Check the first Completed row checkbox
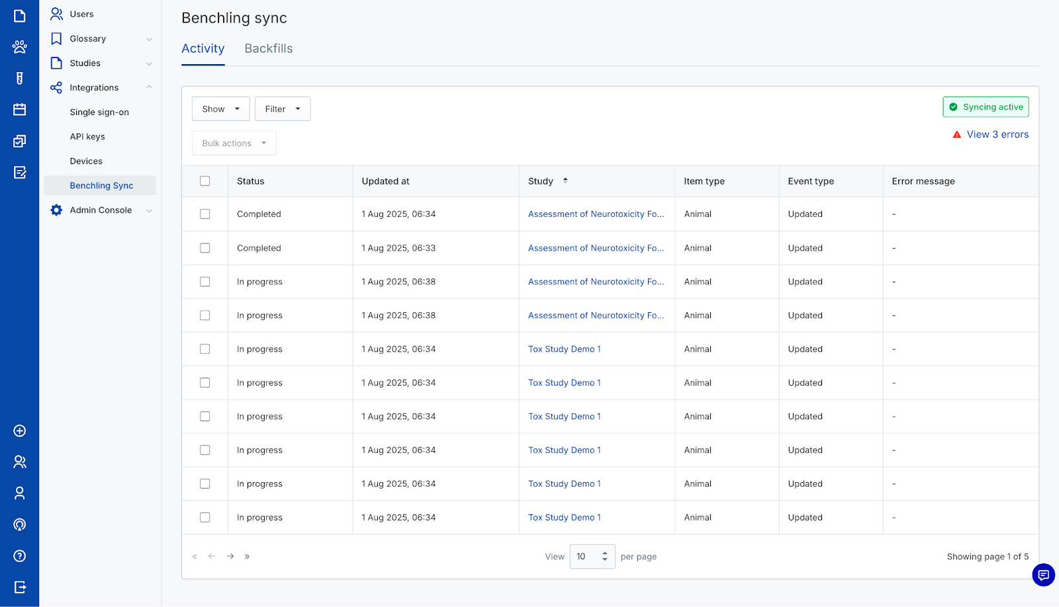Image resolution: width=1059 pixels, height=607 pixels. [205, 214]
